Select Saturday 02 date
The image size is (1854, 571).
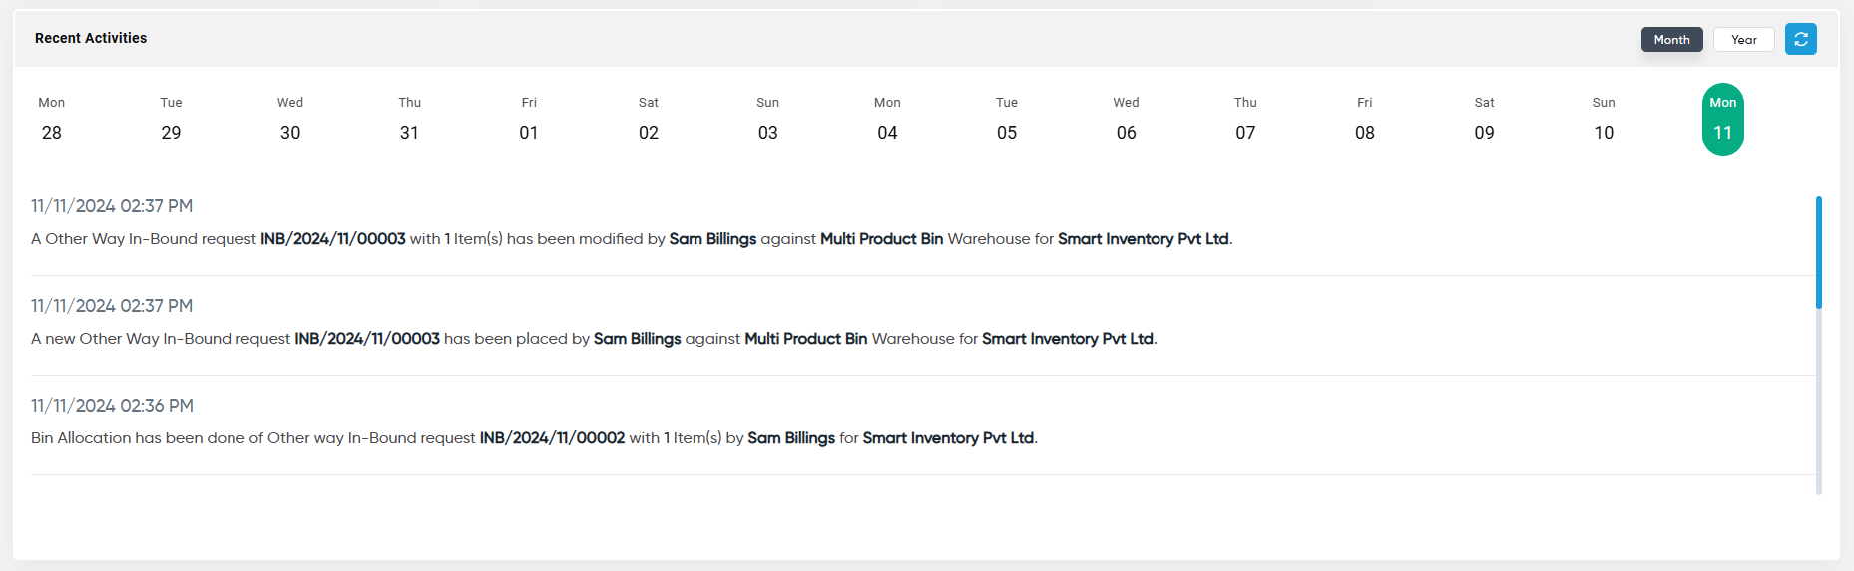649,120
